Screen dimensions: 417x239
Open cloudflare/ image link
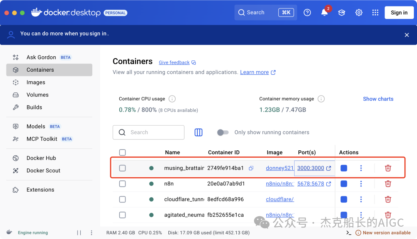(280, 199)
